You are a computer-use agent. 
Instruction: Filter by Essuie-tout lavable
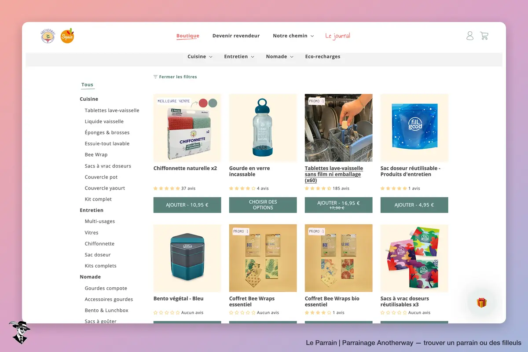tap(107, 143)
